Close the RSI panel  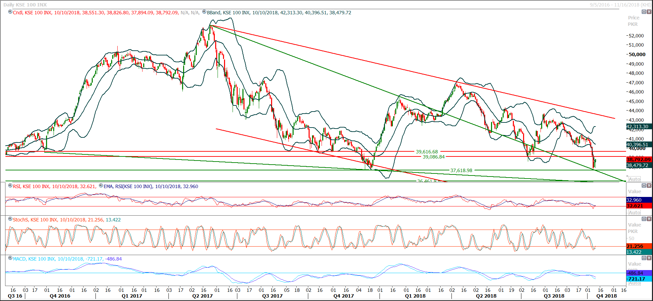(x=649, y=185)
